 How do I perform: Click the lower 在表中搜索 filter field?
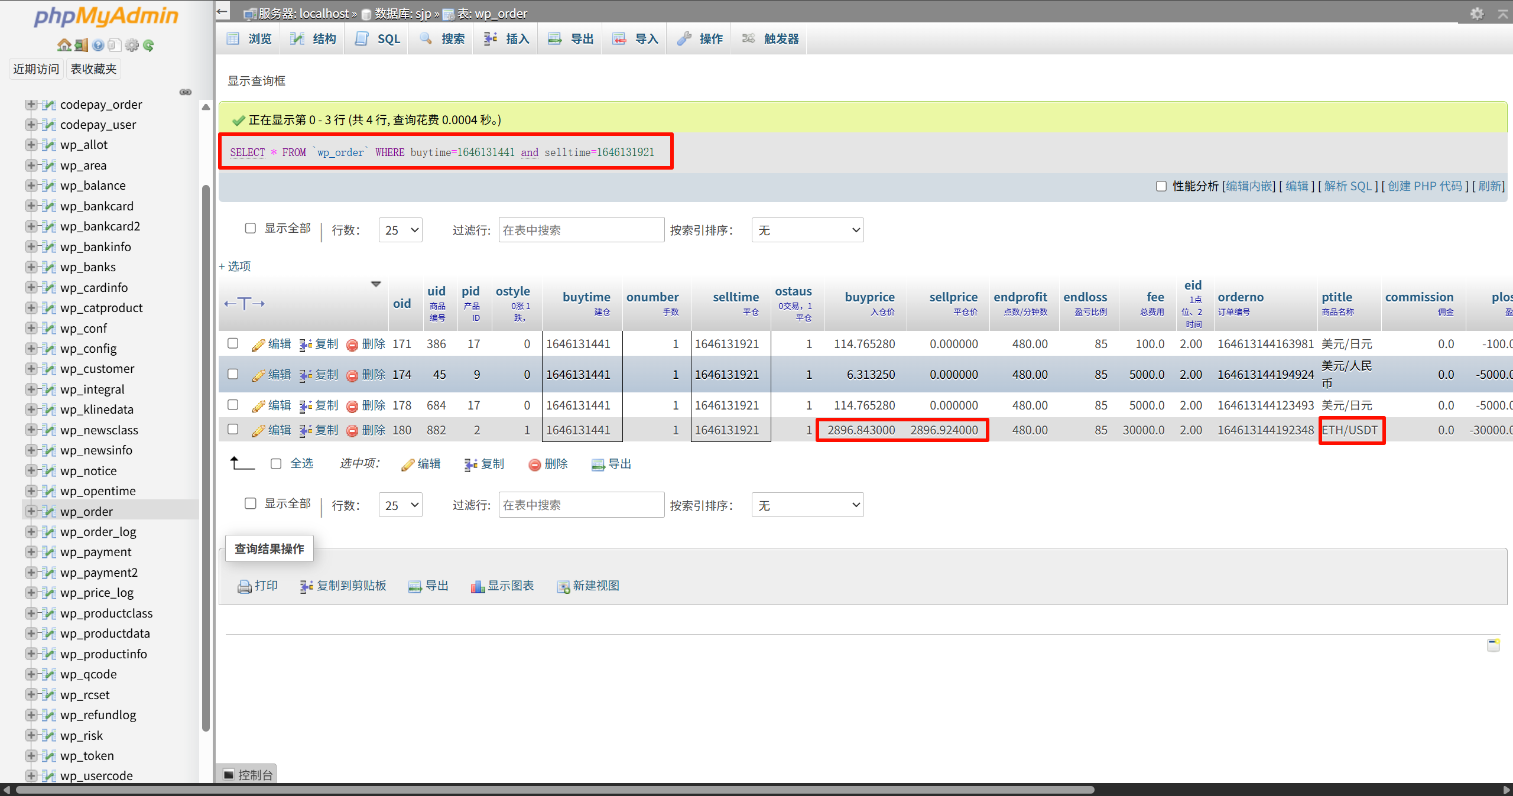pyautogui.click(x=582, y=505)
